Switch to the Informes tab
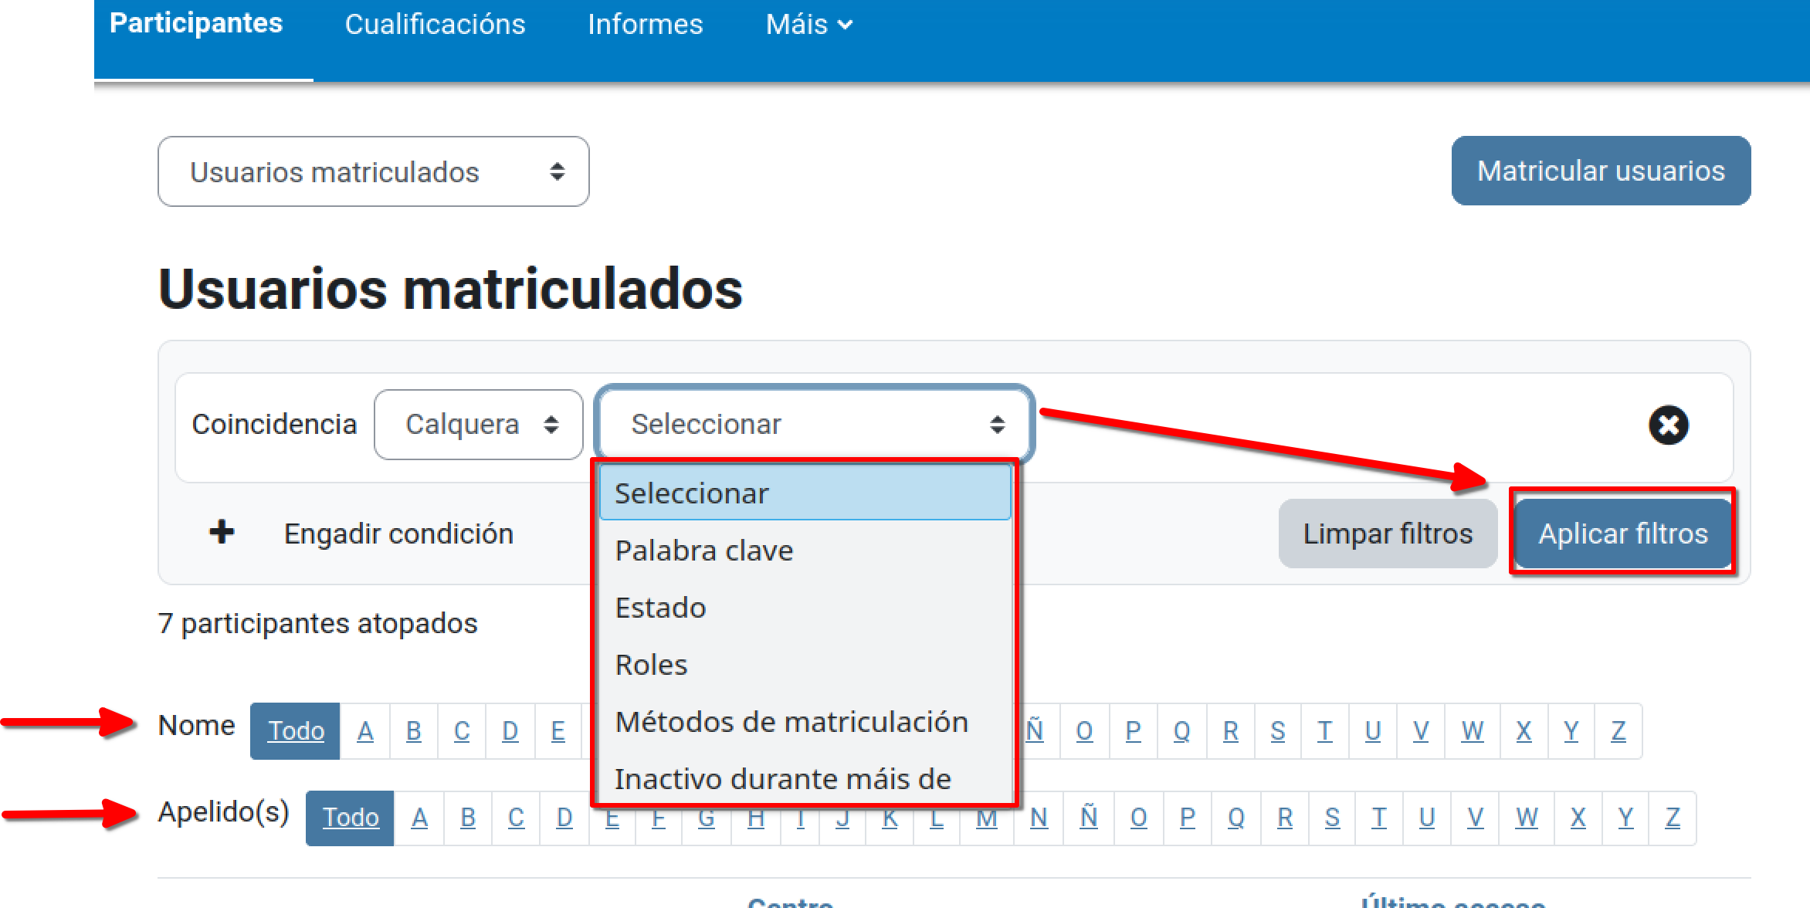Viewport: 1810px width, 908px height. pyautogui.click(x=646, y=24)
